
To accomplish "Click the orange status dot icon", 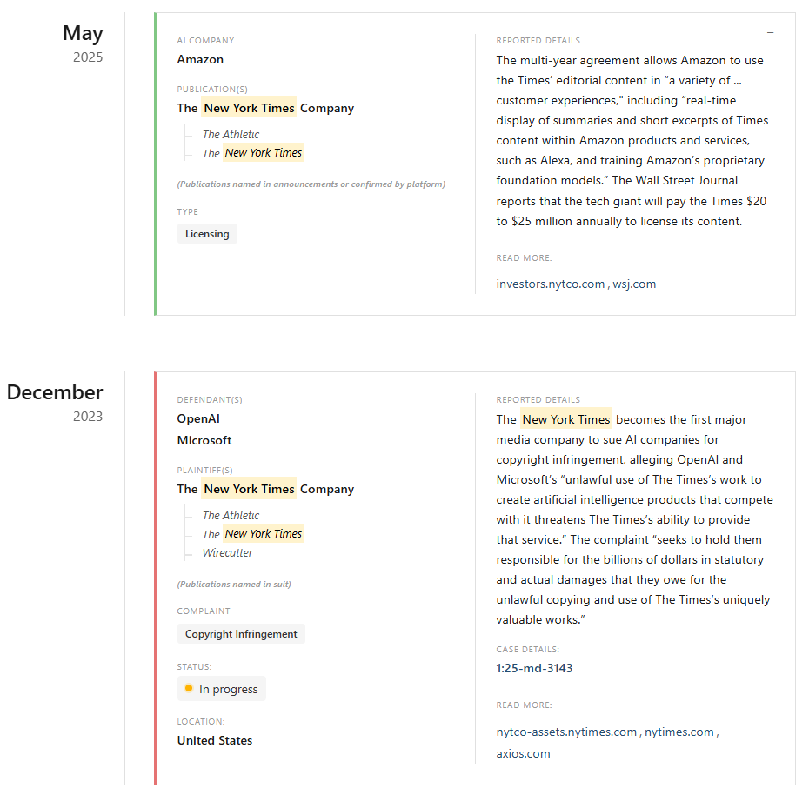I will pyautogui.click(x=189, y=688).
